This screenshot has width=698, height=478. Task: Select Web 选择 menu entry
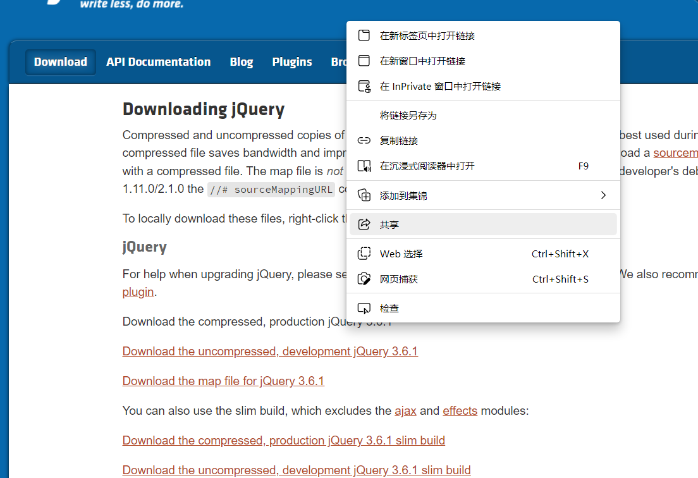(483, 254)
